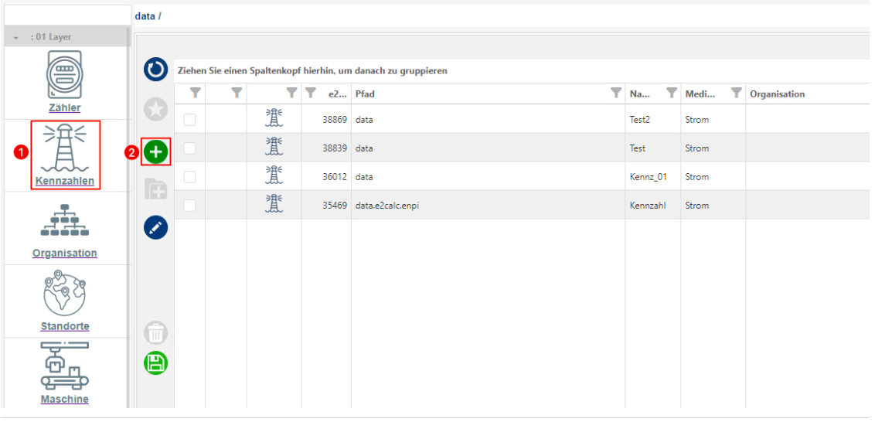Click the green save disk icon
This screenshot has height=422, width=885.
click(156, 363)
